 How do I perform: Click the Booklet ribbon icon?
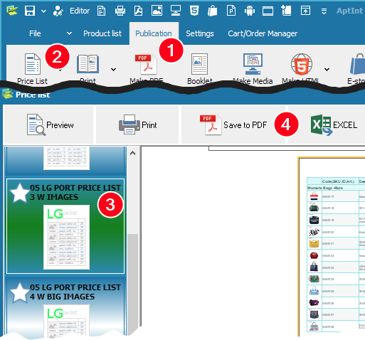200,64
